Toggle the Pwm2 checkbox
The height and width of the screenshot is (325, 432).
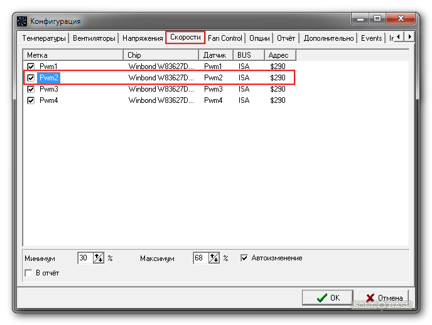(x=31, y=78)
